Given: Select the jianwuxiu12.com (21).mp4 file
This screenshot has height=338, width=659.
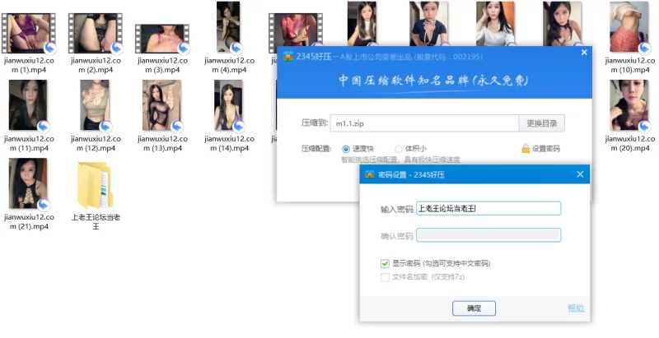Looking at the screenshot, I should (27, 184).
